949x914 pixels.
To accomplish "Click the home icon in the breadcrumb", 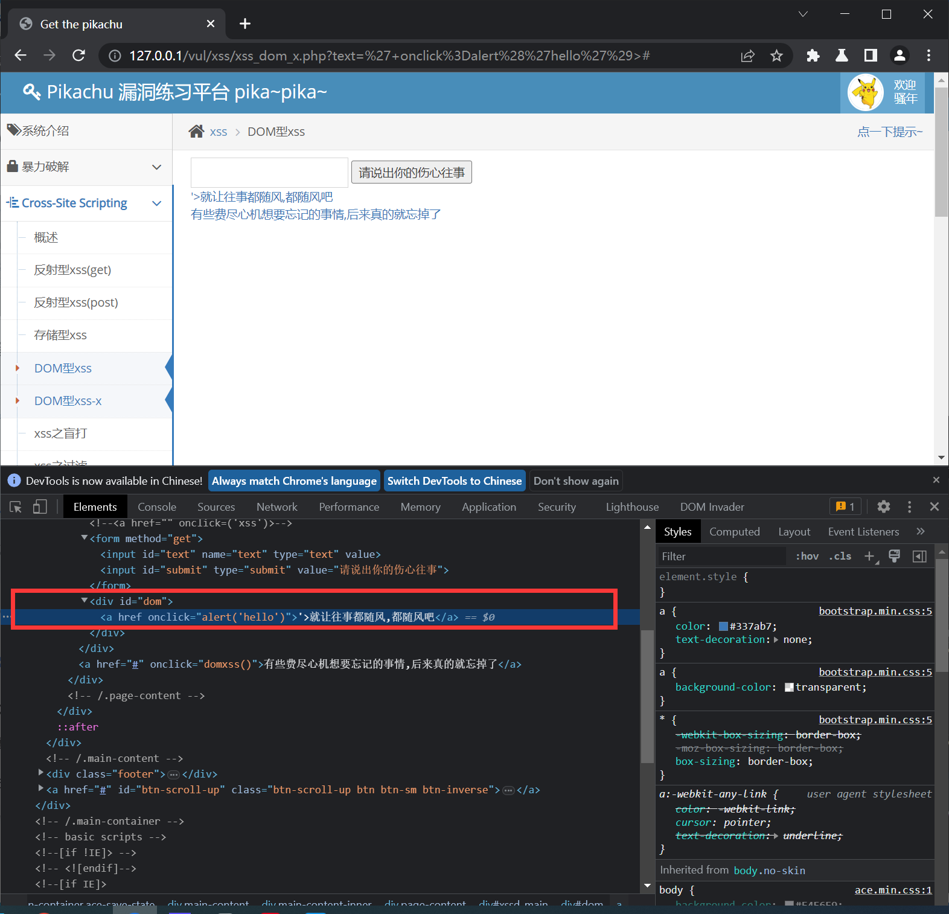I will click(x=196, y=132).
